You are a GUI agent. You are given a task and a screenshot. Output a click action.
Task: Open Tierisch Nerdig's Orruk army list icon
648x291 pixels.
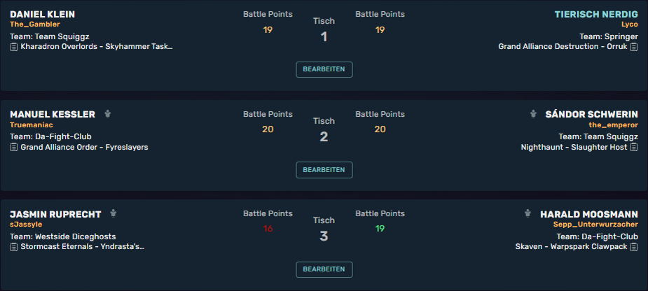tap(634, 47)
